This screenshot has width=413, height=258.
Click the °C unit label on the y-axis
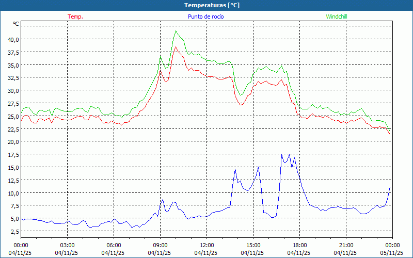[x=16, y=24]
